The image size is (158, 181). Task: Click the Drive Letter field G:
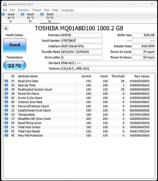tap(82, 57)
